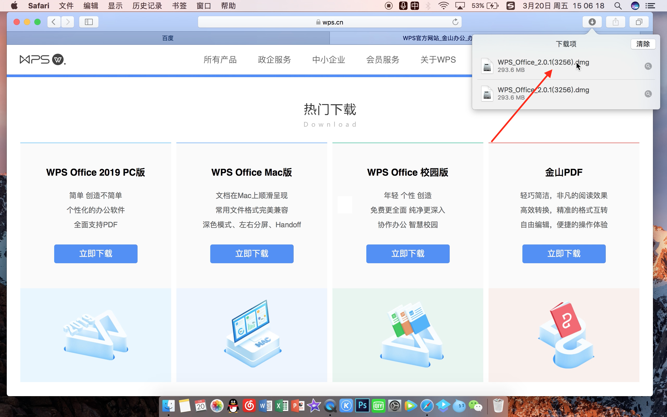Screen dimensions: 667x417
Task: Launch PowerPoint from the Dock
Action: [298, 406]
